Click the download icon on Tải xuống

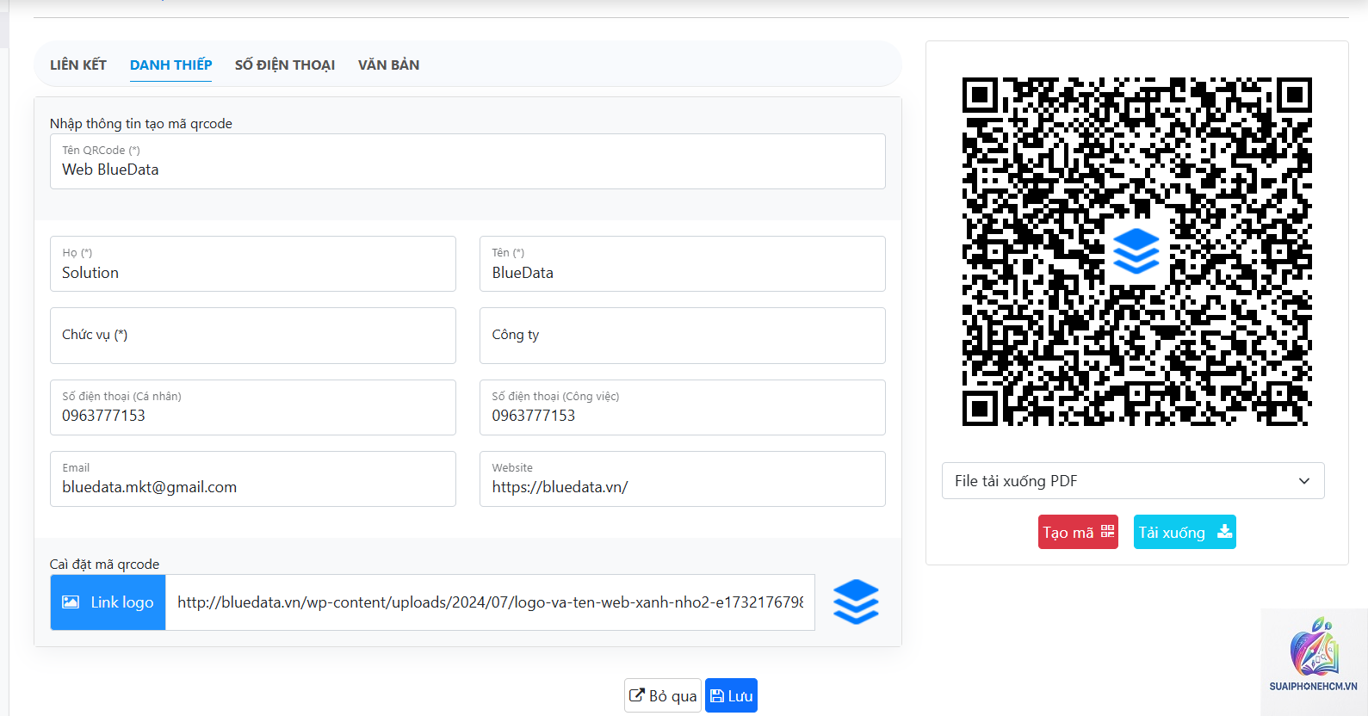(1224, 531)
